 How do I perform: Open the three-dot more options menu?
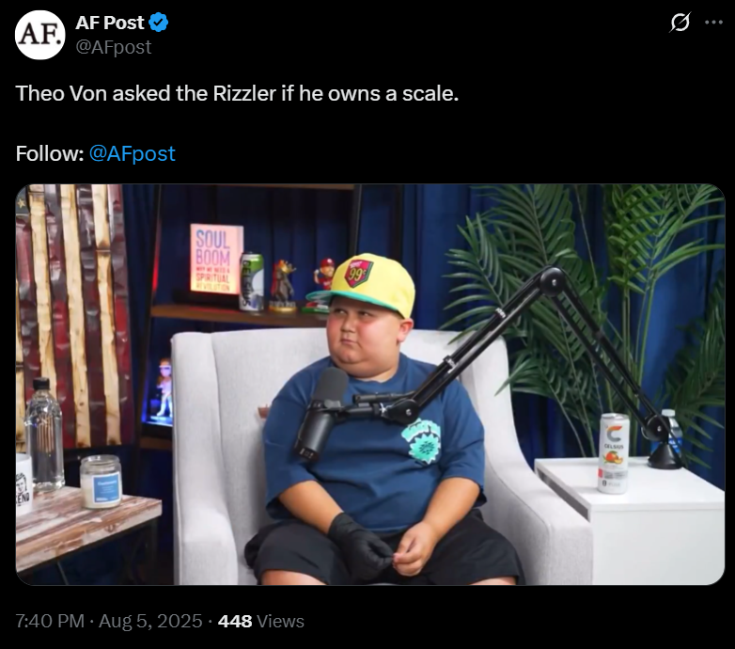tap(713, 22)
